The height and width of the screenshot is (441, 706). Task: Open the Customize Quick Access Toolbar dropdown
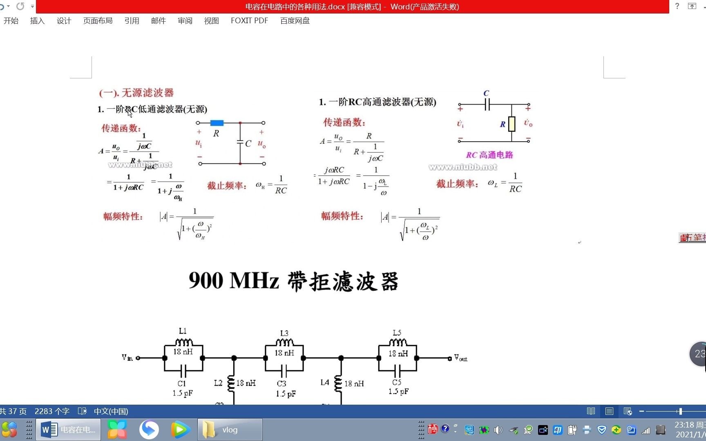pos(32,7)
